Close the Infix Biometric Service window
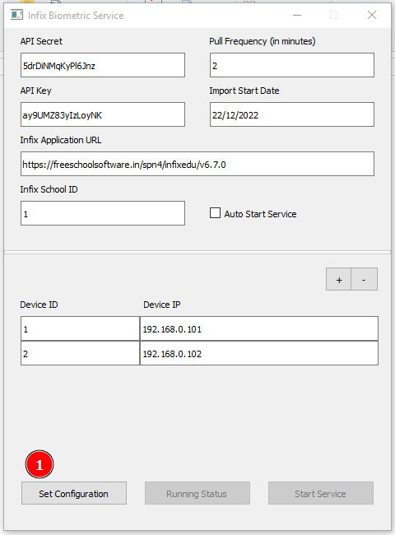 coord(372,15)
